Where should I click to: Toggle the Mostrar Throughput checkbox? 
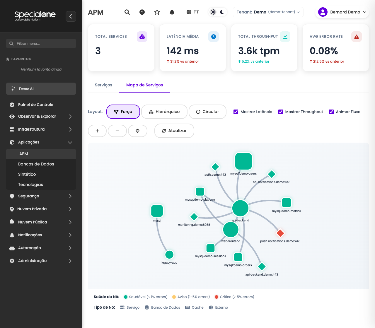point(281,112)
